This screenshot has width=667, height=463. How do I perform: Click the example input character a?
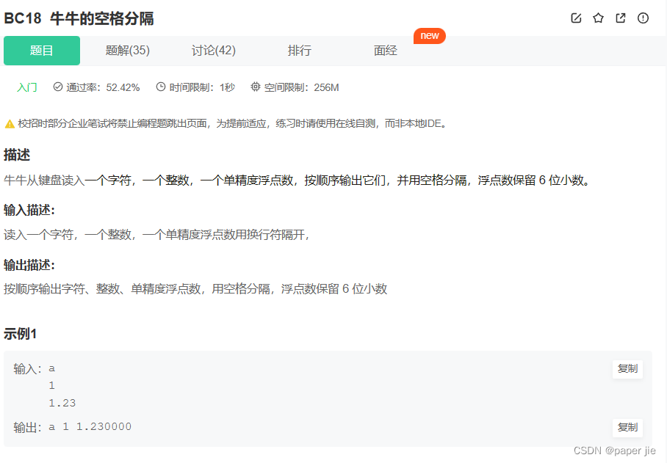point(52,368)
